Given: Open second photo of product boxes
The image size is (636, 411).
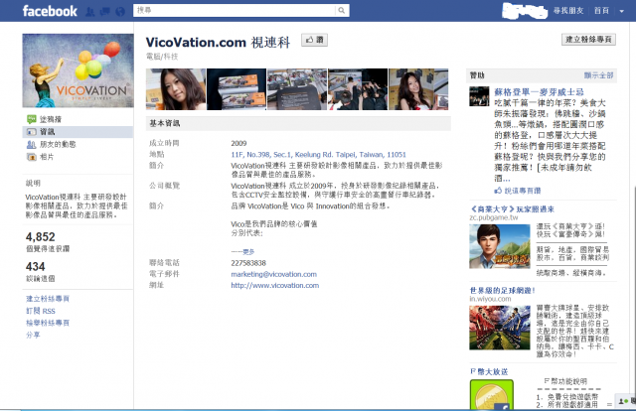Looking at the screenshot, I should 237,89.
